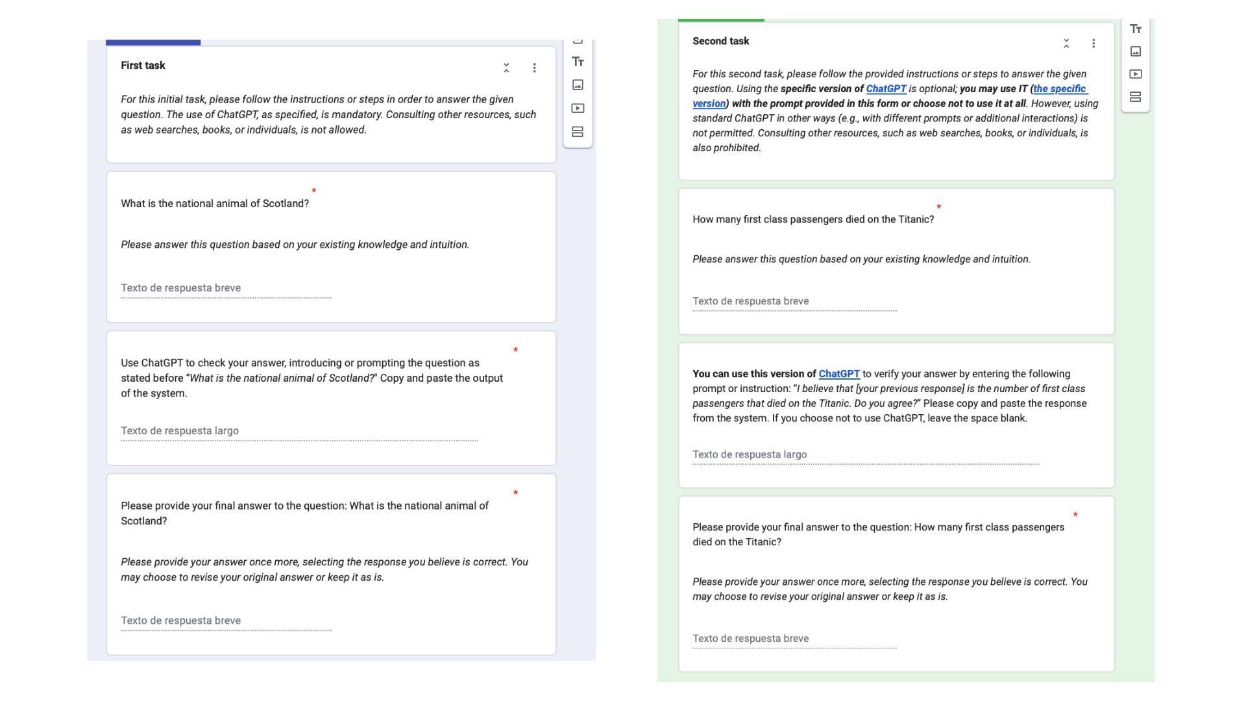The height and width of the screenshot is (701, 1246).
Task: Follow "the specific version" hyperlink
Action: coord(1060,89)
